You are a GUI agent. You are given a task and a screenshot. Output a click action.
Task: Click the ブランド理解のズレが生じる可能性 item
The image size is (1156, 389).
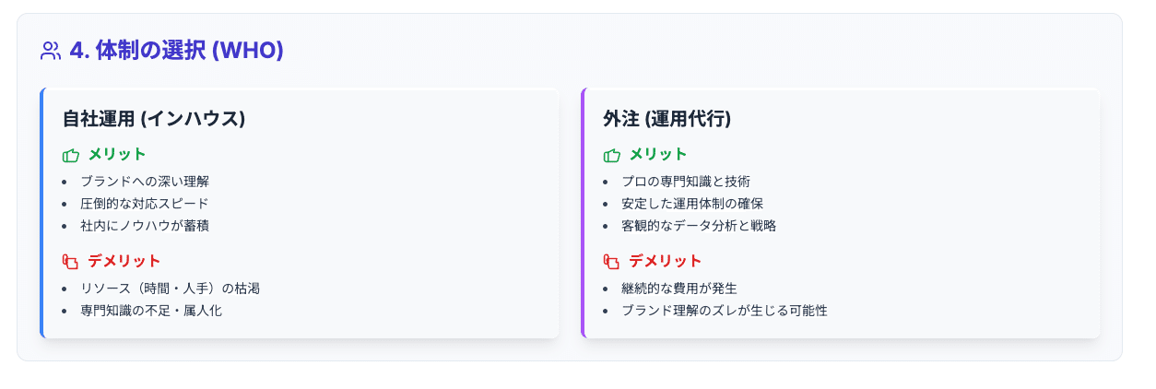(725, 311)
